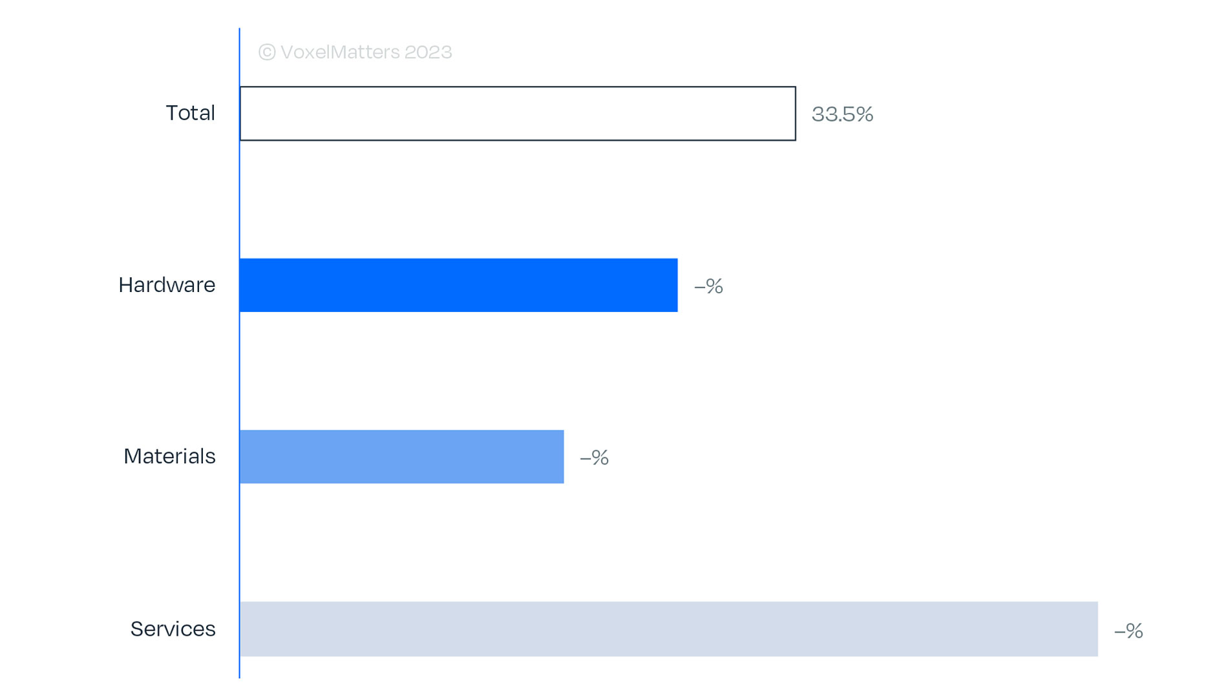Click the right edge of Total bar
The width and height of the screenshot is (1228, 690).
tap(796, 114)
